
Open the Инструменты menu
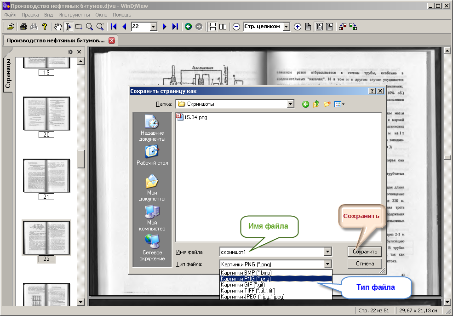74,15
